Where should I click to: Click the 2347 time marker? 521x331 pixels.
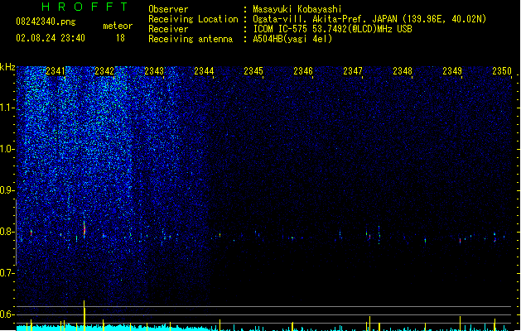[353, 71]
